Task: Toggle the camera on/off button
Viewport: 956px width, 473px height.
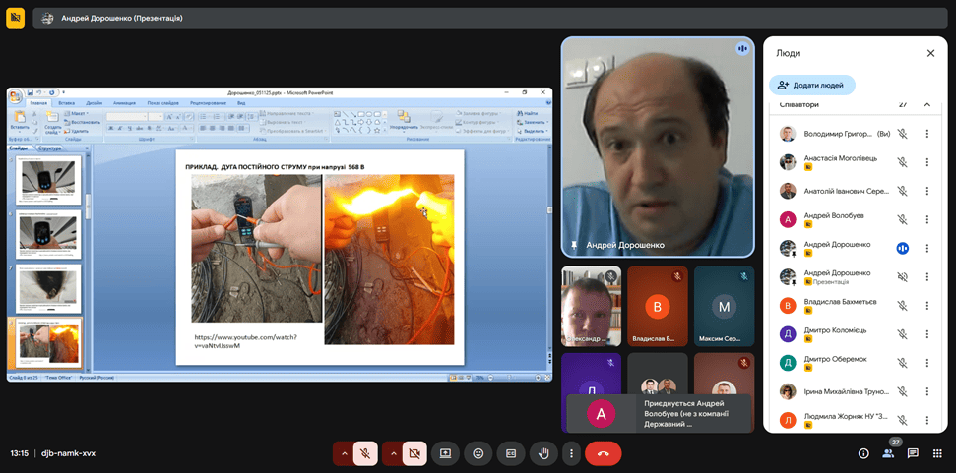Action: point(414,453)
